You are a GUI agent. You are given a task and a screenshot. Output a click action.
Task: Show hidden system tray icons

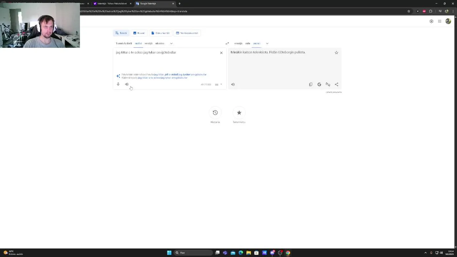[425, 253]
